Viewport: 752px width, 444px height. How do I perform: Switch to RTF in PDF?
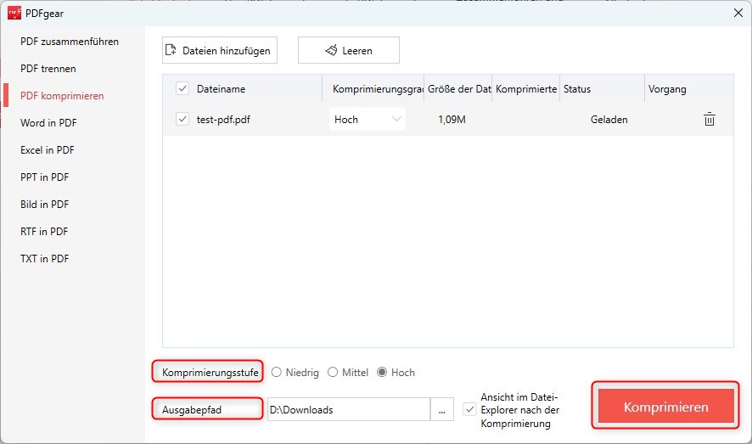click(x=44, y=232)
